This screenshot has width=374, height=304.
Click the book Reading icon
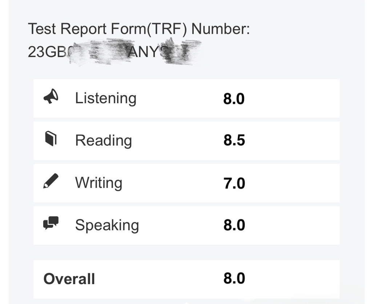pyautogui.click(x=51, y=139)
